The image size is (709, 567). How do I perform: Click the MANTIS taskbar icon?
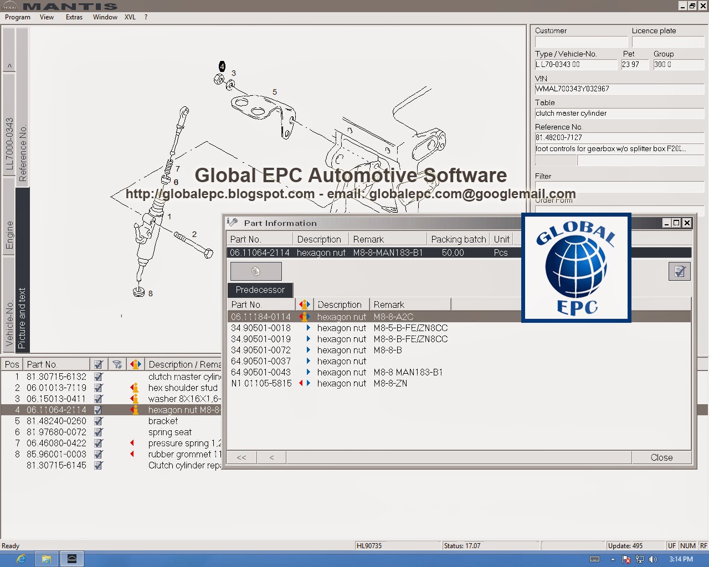tap(72, 559)
